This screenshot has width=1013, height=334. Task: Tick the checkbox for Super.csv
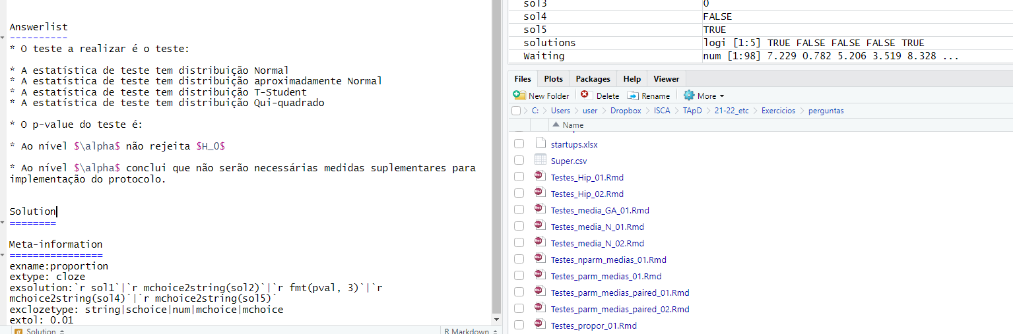(519, 160)
